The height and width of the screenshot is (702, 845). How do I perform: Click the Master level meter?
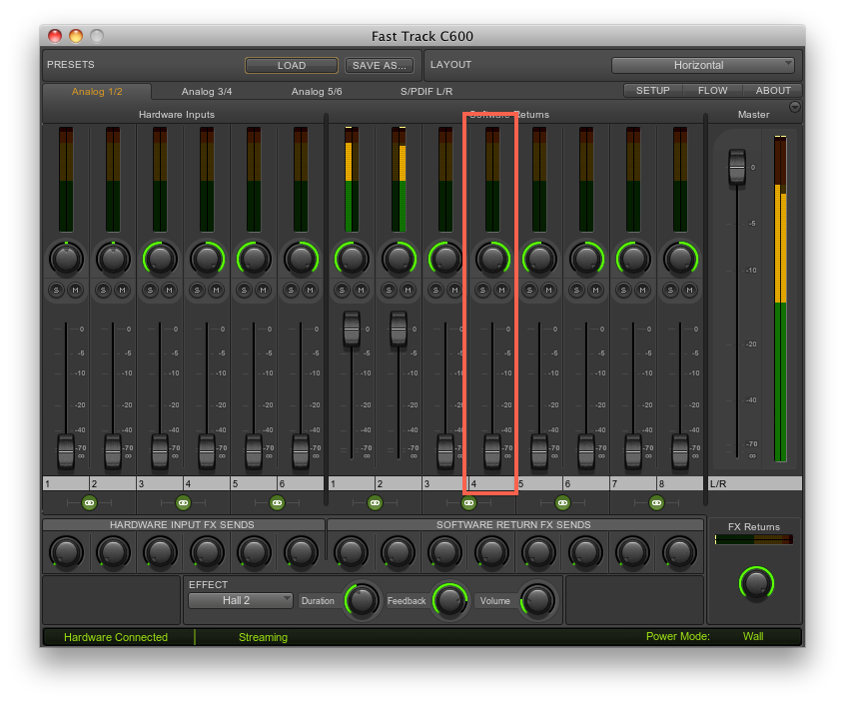pos(780,299)
